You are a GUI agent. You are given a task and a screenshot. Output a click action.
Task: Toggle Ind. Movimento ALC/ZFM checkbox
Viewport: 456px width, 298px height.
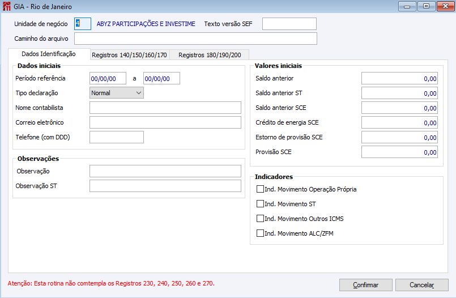click(260, 233)
